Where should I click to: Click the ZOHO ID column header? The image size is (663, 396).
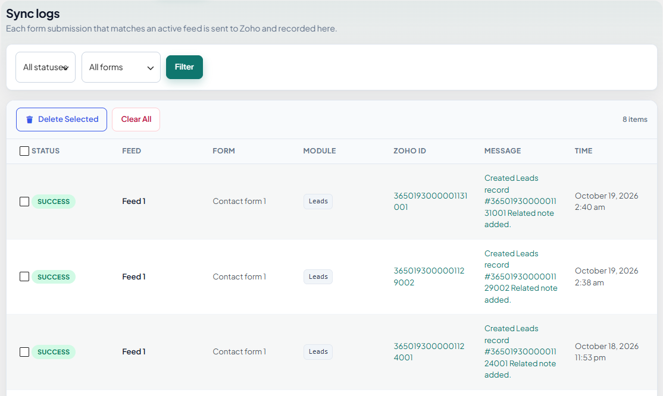[409, 151]
